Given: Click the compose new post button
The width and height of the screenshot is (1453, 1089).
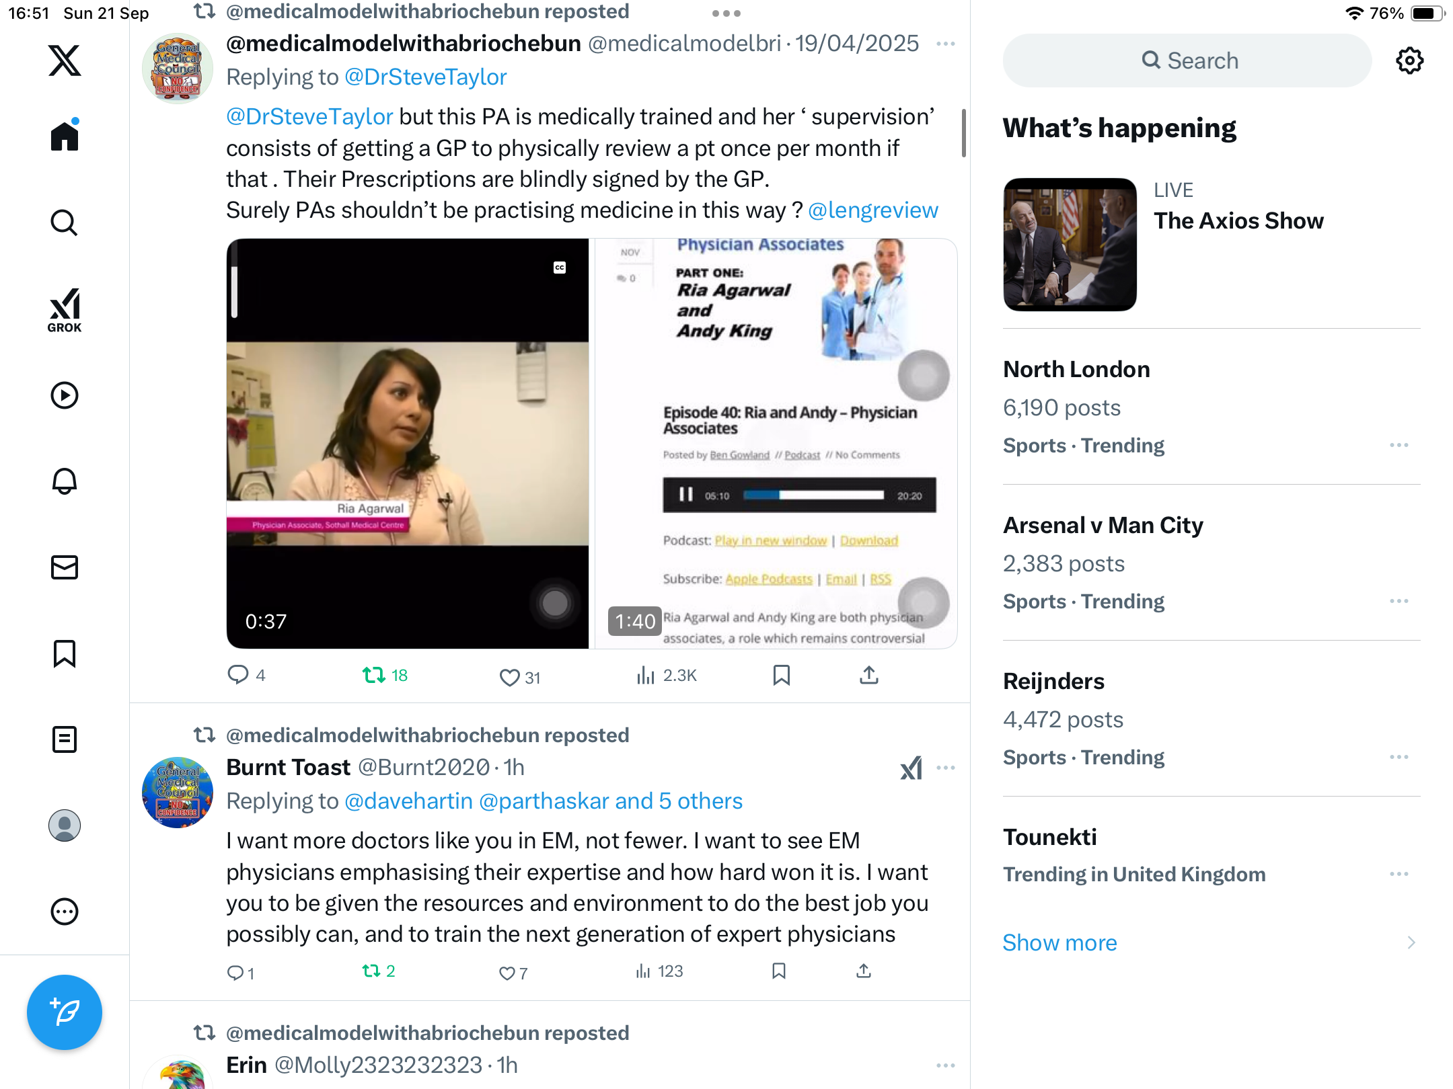Looking at the screenshot, I should 65,1012.
